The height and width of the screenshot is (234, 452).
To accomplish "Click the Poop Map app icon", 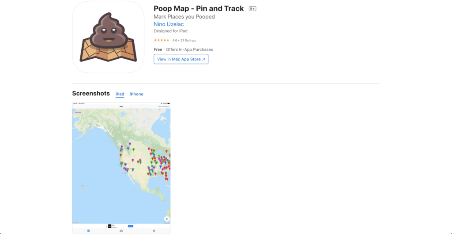I will tap(108, 37).
